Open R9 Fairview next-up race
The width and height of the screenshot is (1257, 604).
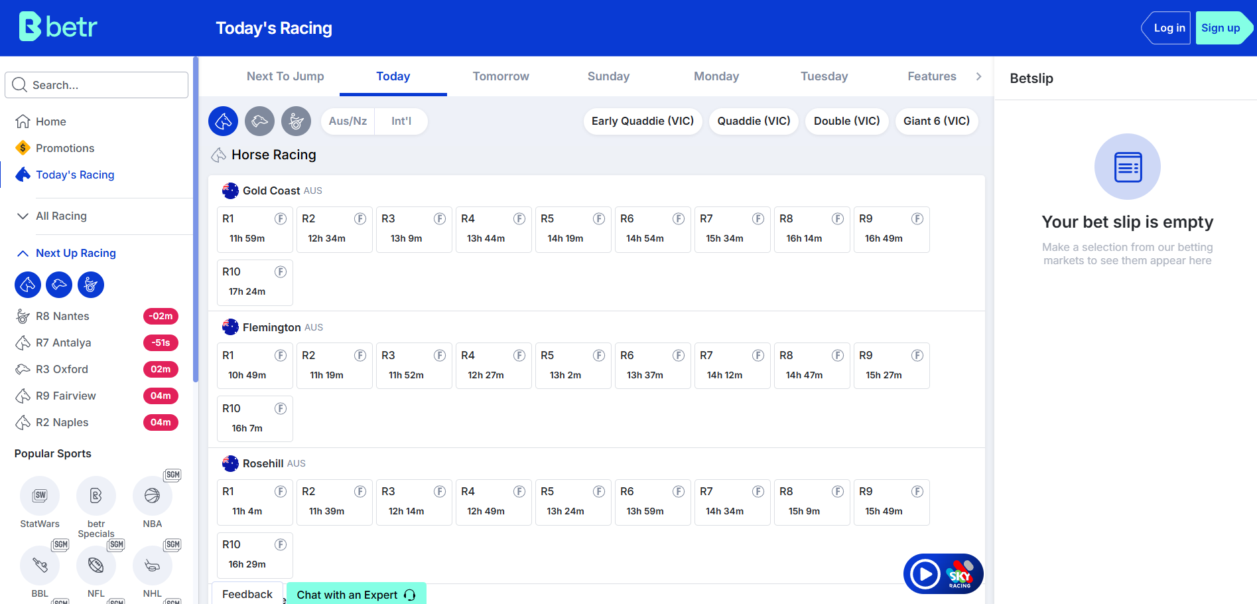97,396
